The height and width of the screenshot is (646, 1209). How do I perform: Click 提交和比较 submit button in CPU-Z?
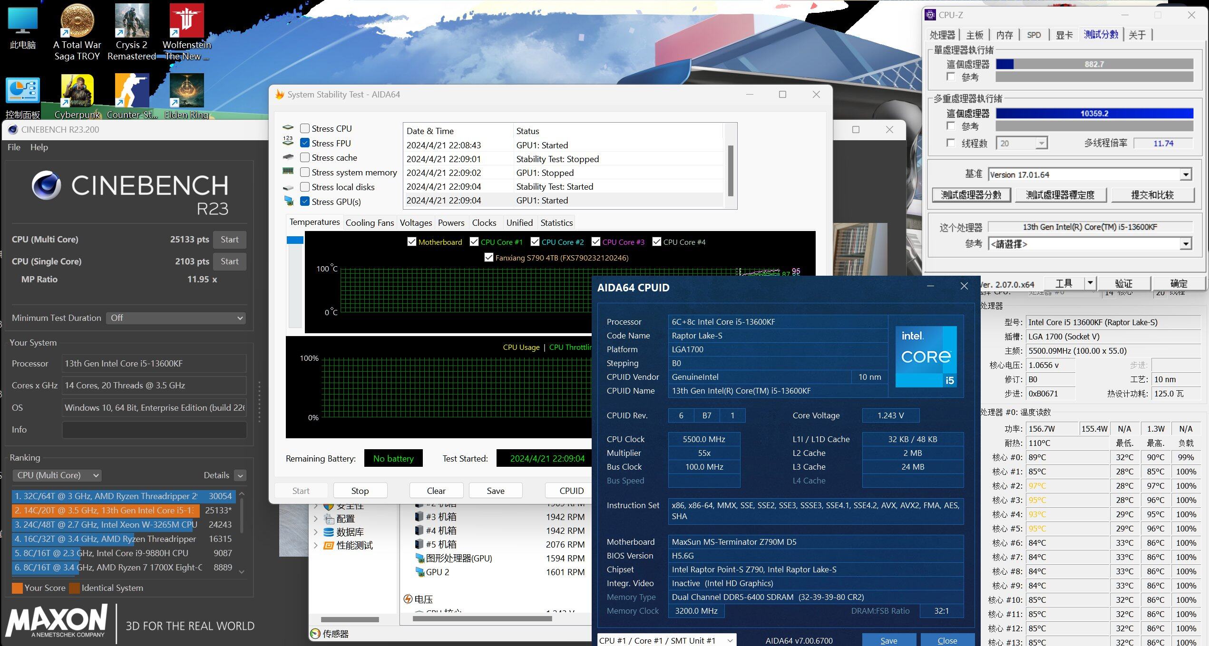tap(1152, 195)
